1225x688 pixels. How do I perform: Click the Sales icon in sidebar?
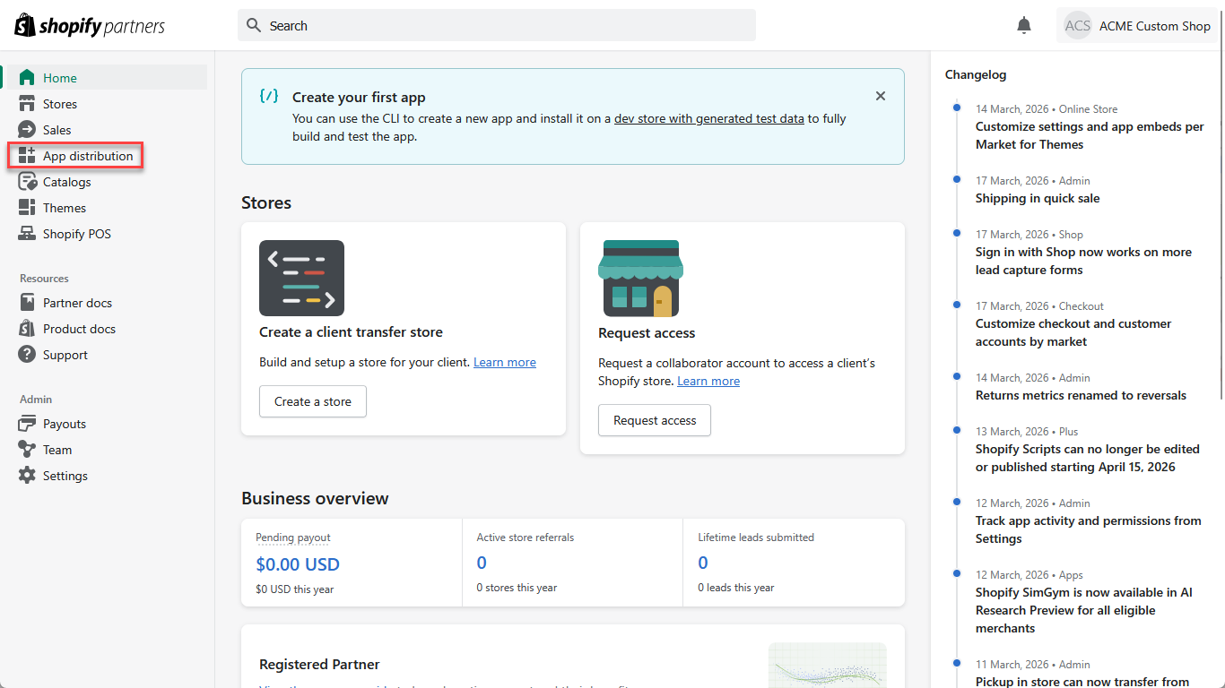[x=27, y=130]
